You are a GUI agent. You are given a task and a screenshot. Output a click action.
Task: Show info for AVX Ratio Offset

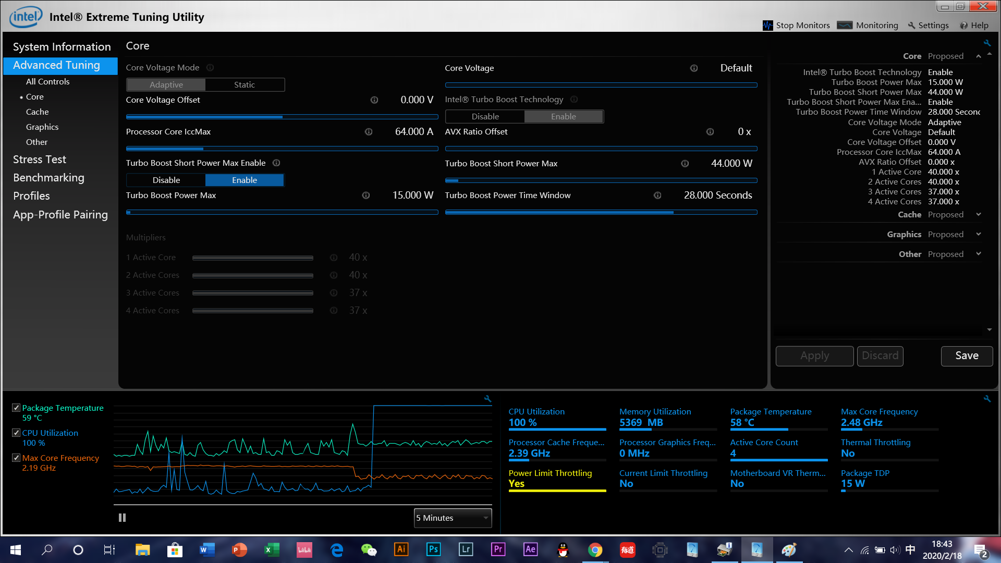tap(710, 132)
